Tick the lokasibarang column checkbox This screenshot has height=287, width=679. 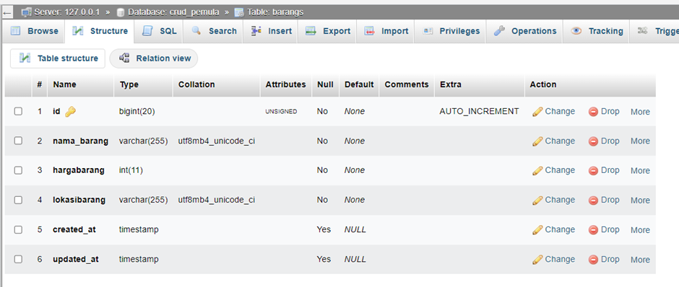[18, 200]
